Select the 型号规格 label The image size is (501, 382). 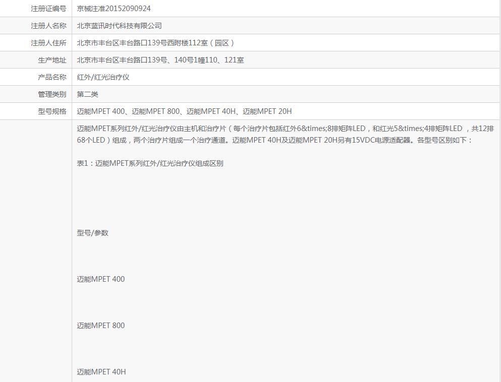(x=52, y=111)
